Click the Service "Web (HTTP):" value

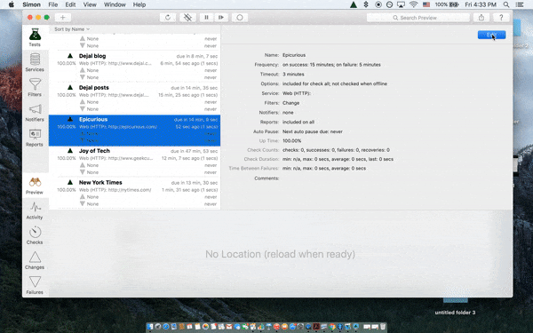coord(297,93)
